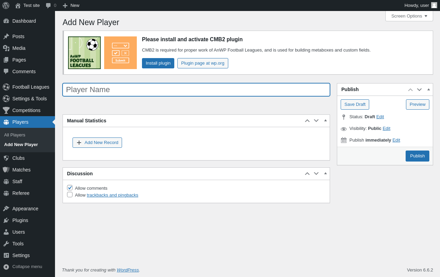Click the Competitions trophy icon
Viewport: 440px width, 277px height.
(x=6, y=110)
